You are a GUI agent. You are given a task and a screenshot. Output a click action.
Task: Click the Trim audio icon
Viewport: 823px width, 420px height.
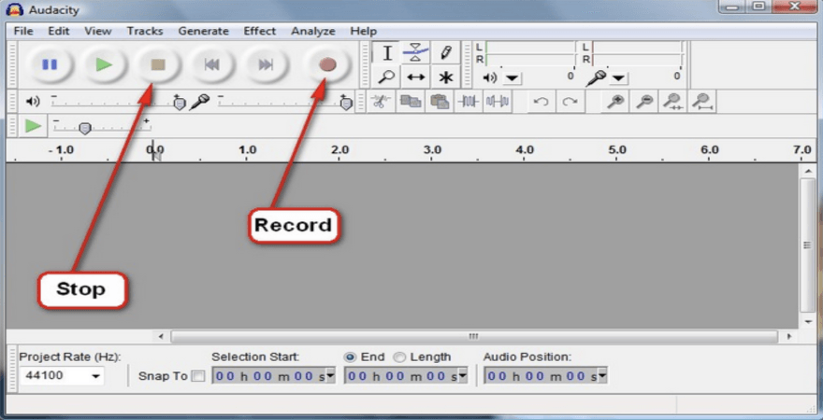tap(469, 101)
